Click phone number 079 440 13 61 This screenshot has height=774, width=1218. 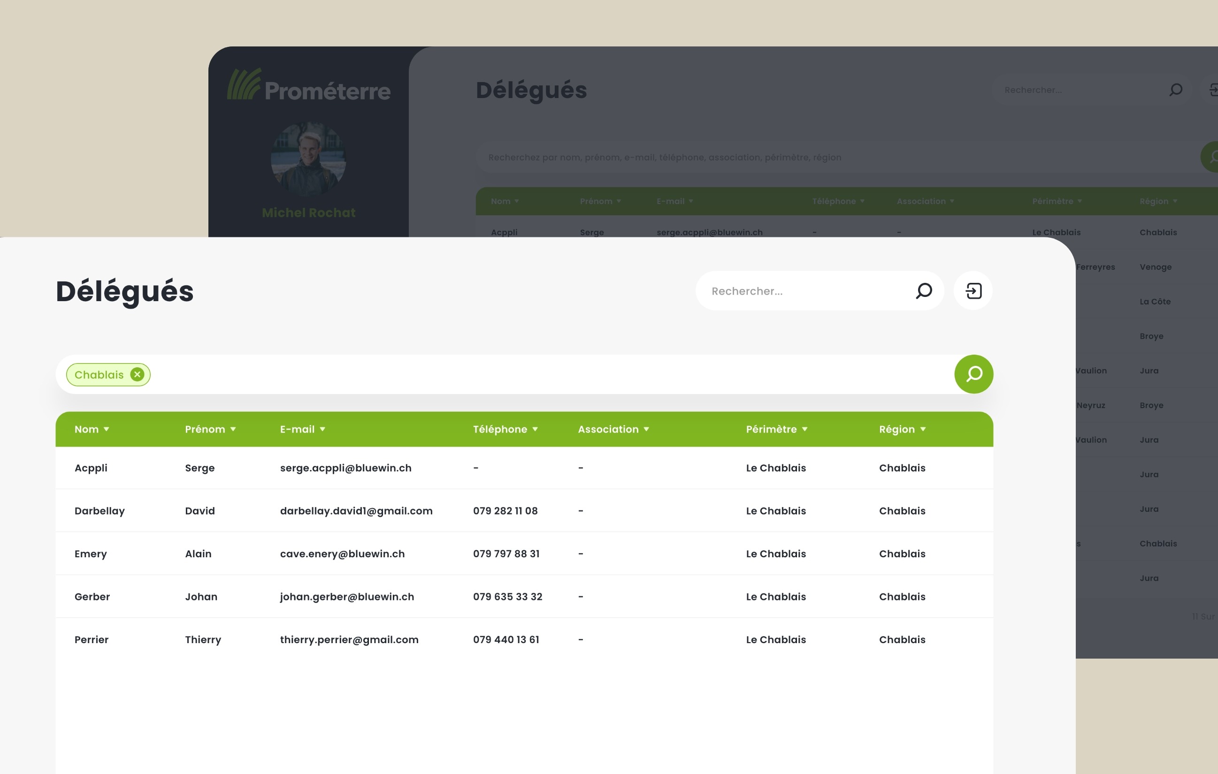(506, 639)
